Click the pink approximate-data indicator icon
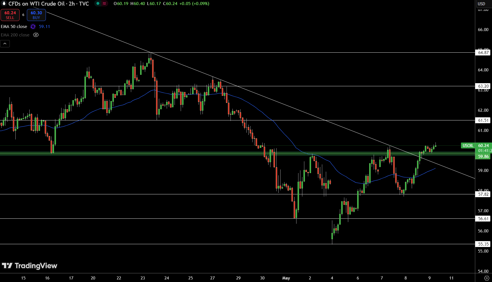The width and height of the screenshot is (492, 282). click(x=104, y=4)
